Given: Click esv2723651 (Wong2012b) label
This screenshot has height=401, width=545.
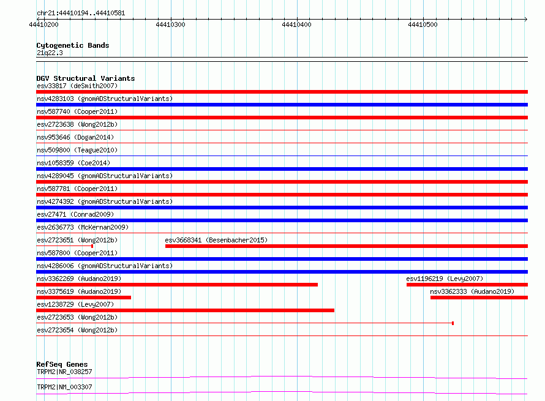Looking at the screenshot, I should point(77,240).
